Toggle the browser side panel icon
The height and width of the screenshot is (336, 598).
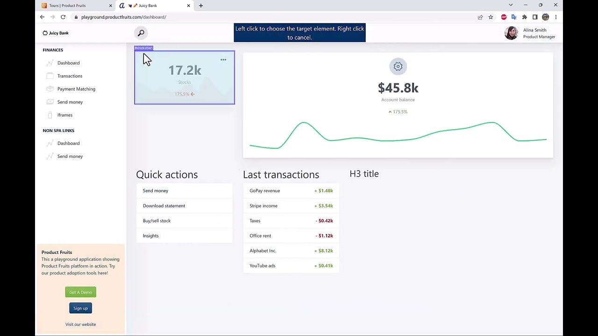click(535, 17)
